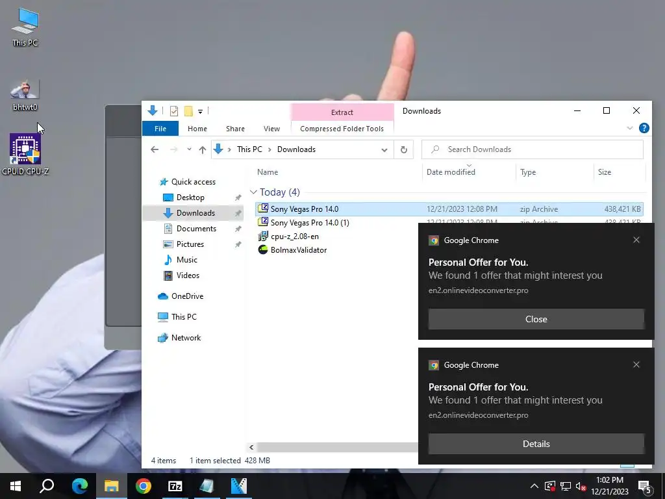Launch CPUID CPU-Z desktop shortcut

(25, 155)
